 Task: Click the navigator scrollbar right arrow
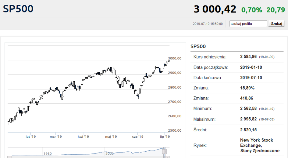(167, 157)
